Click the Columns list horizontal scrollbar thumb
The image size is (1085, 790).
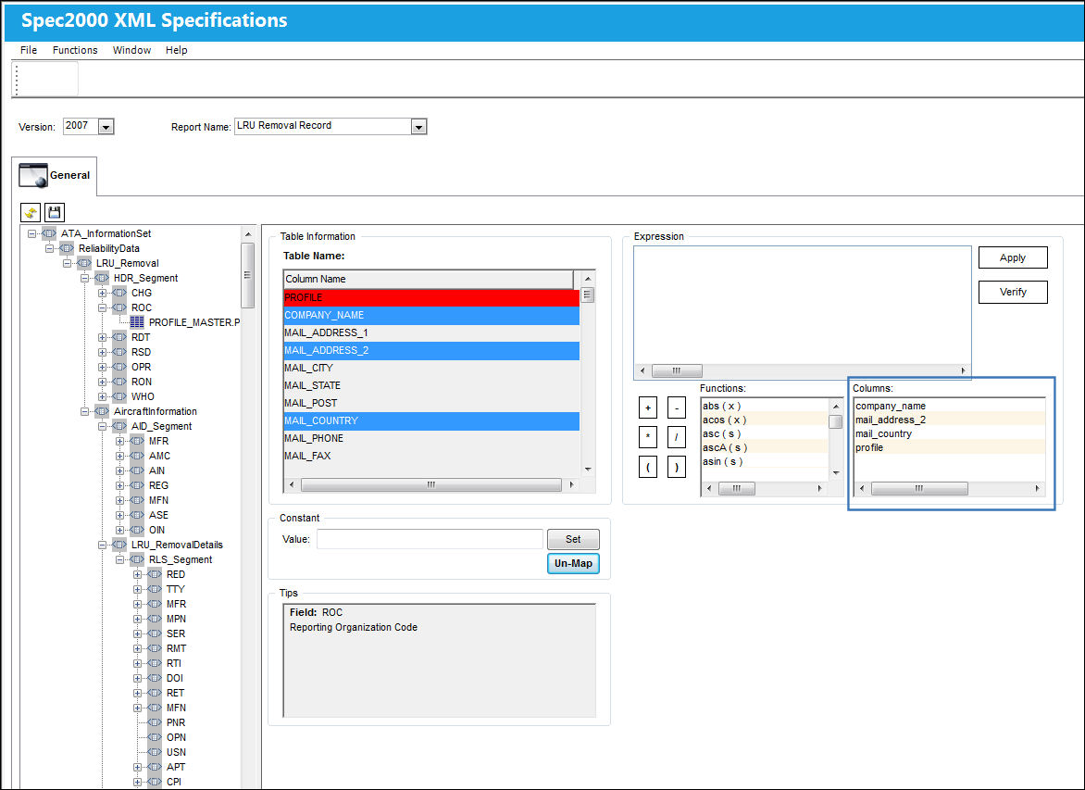tap(919, 489)
